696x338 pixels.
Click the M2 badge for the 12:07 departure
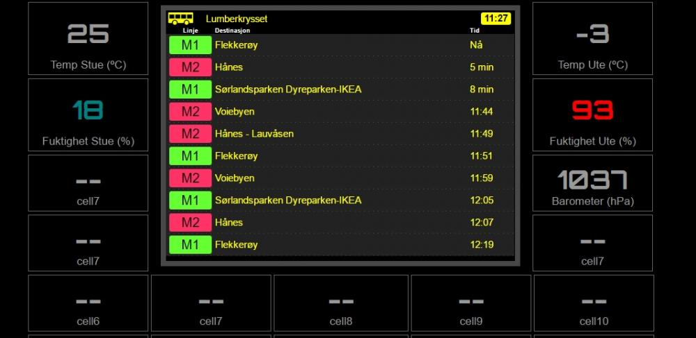190,223
